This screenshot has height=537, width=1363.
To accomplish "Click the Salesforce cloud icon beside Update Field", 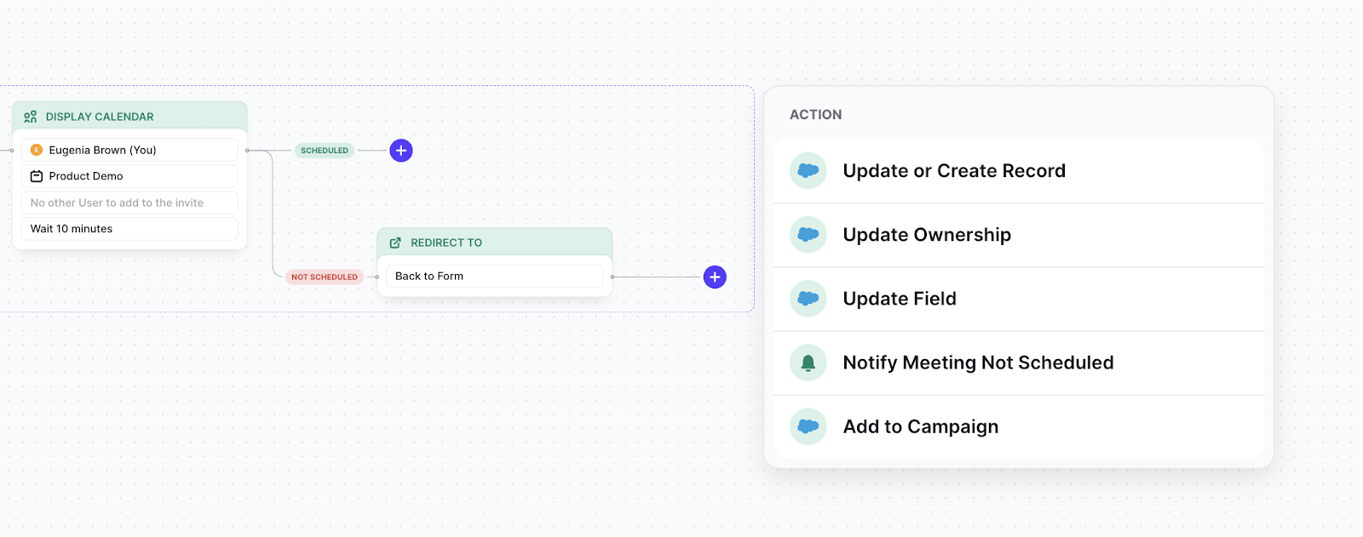I will (x=808, y=299).
